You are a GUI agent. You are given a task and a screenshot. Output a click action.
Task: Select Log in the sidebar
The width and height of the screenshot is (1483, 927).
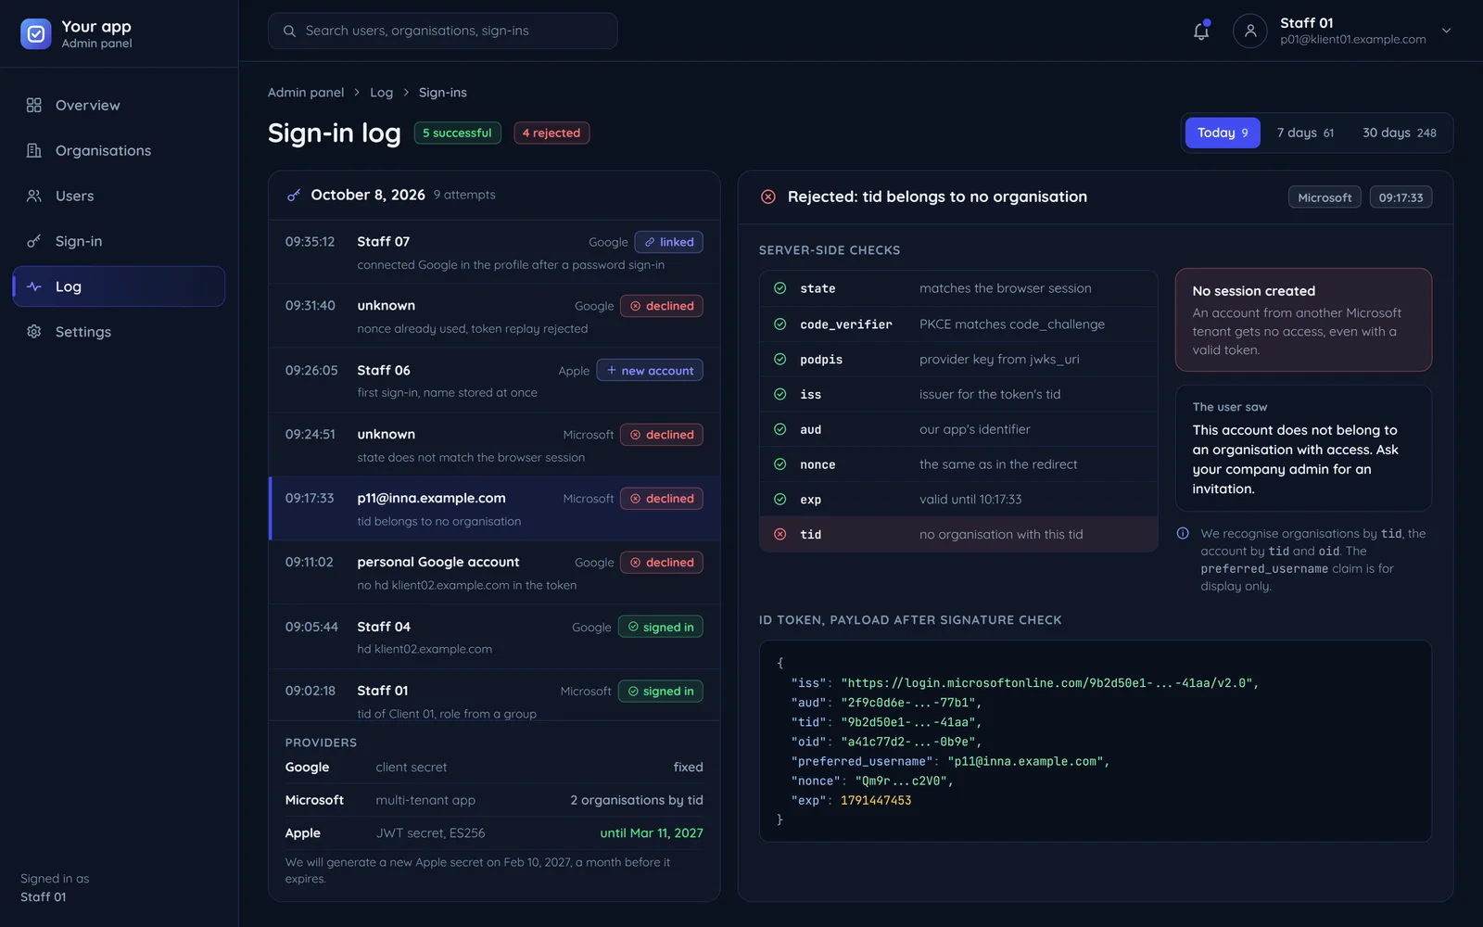click(x=119, y=286)
